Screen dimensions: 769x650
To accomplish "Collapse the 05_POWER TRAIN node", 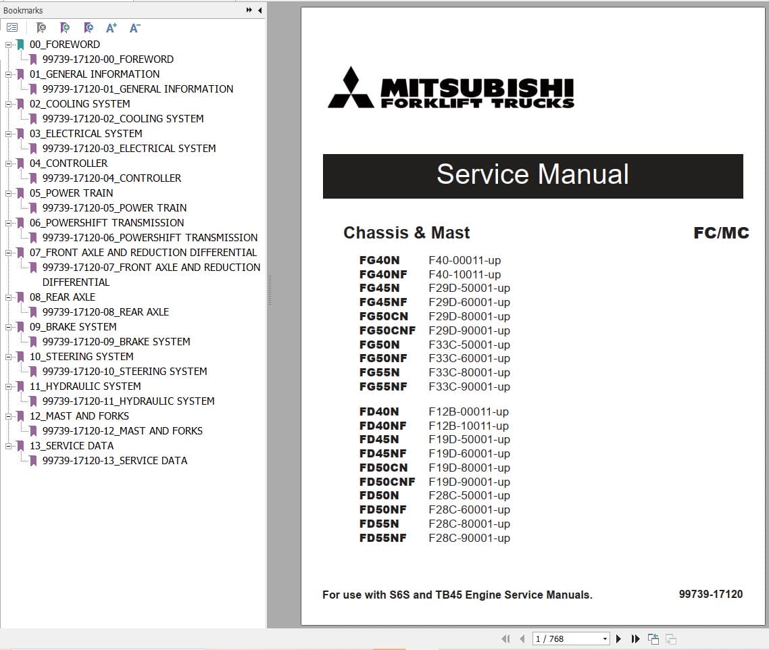I will tap(8, 193).
